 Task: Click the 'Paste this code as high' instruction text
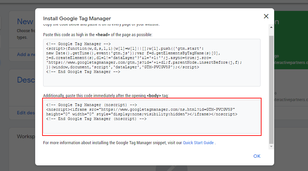98,35
